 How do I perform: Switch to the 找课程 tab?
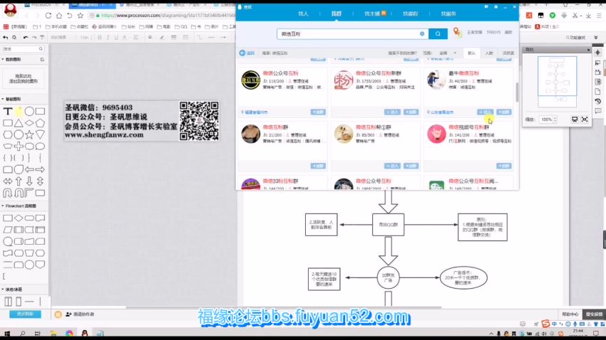point(410,14)
